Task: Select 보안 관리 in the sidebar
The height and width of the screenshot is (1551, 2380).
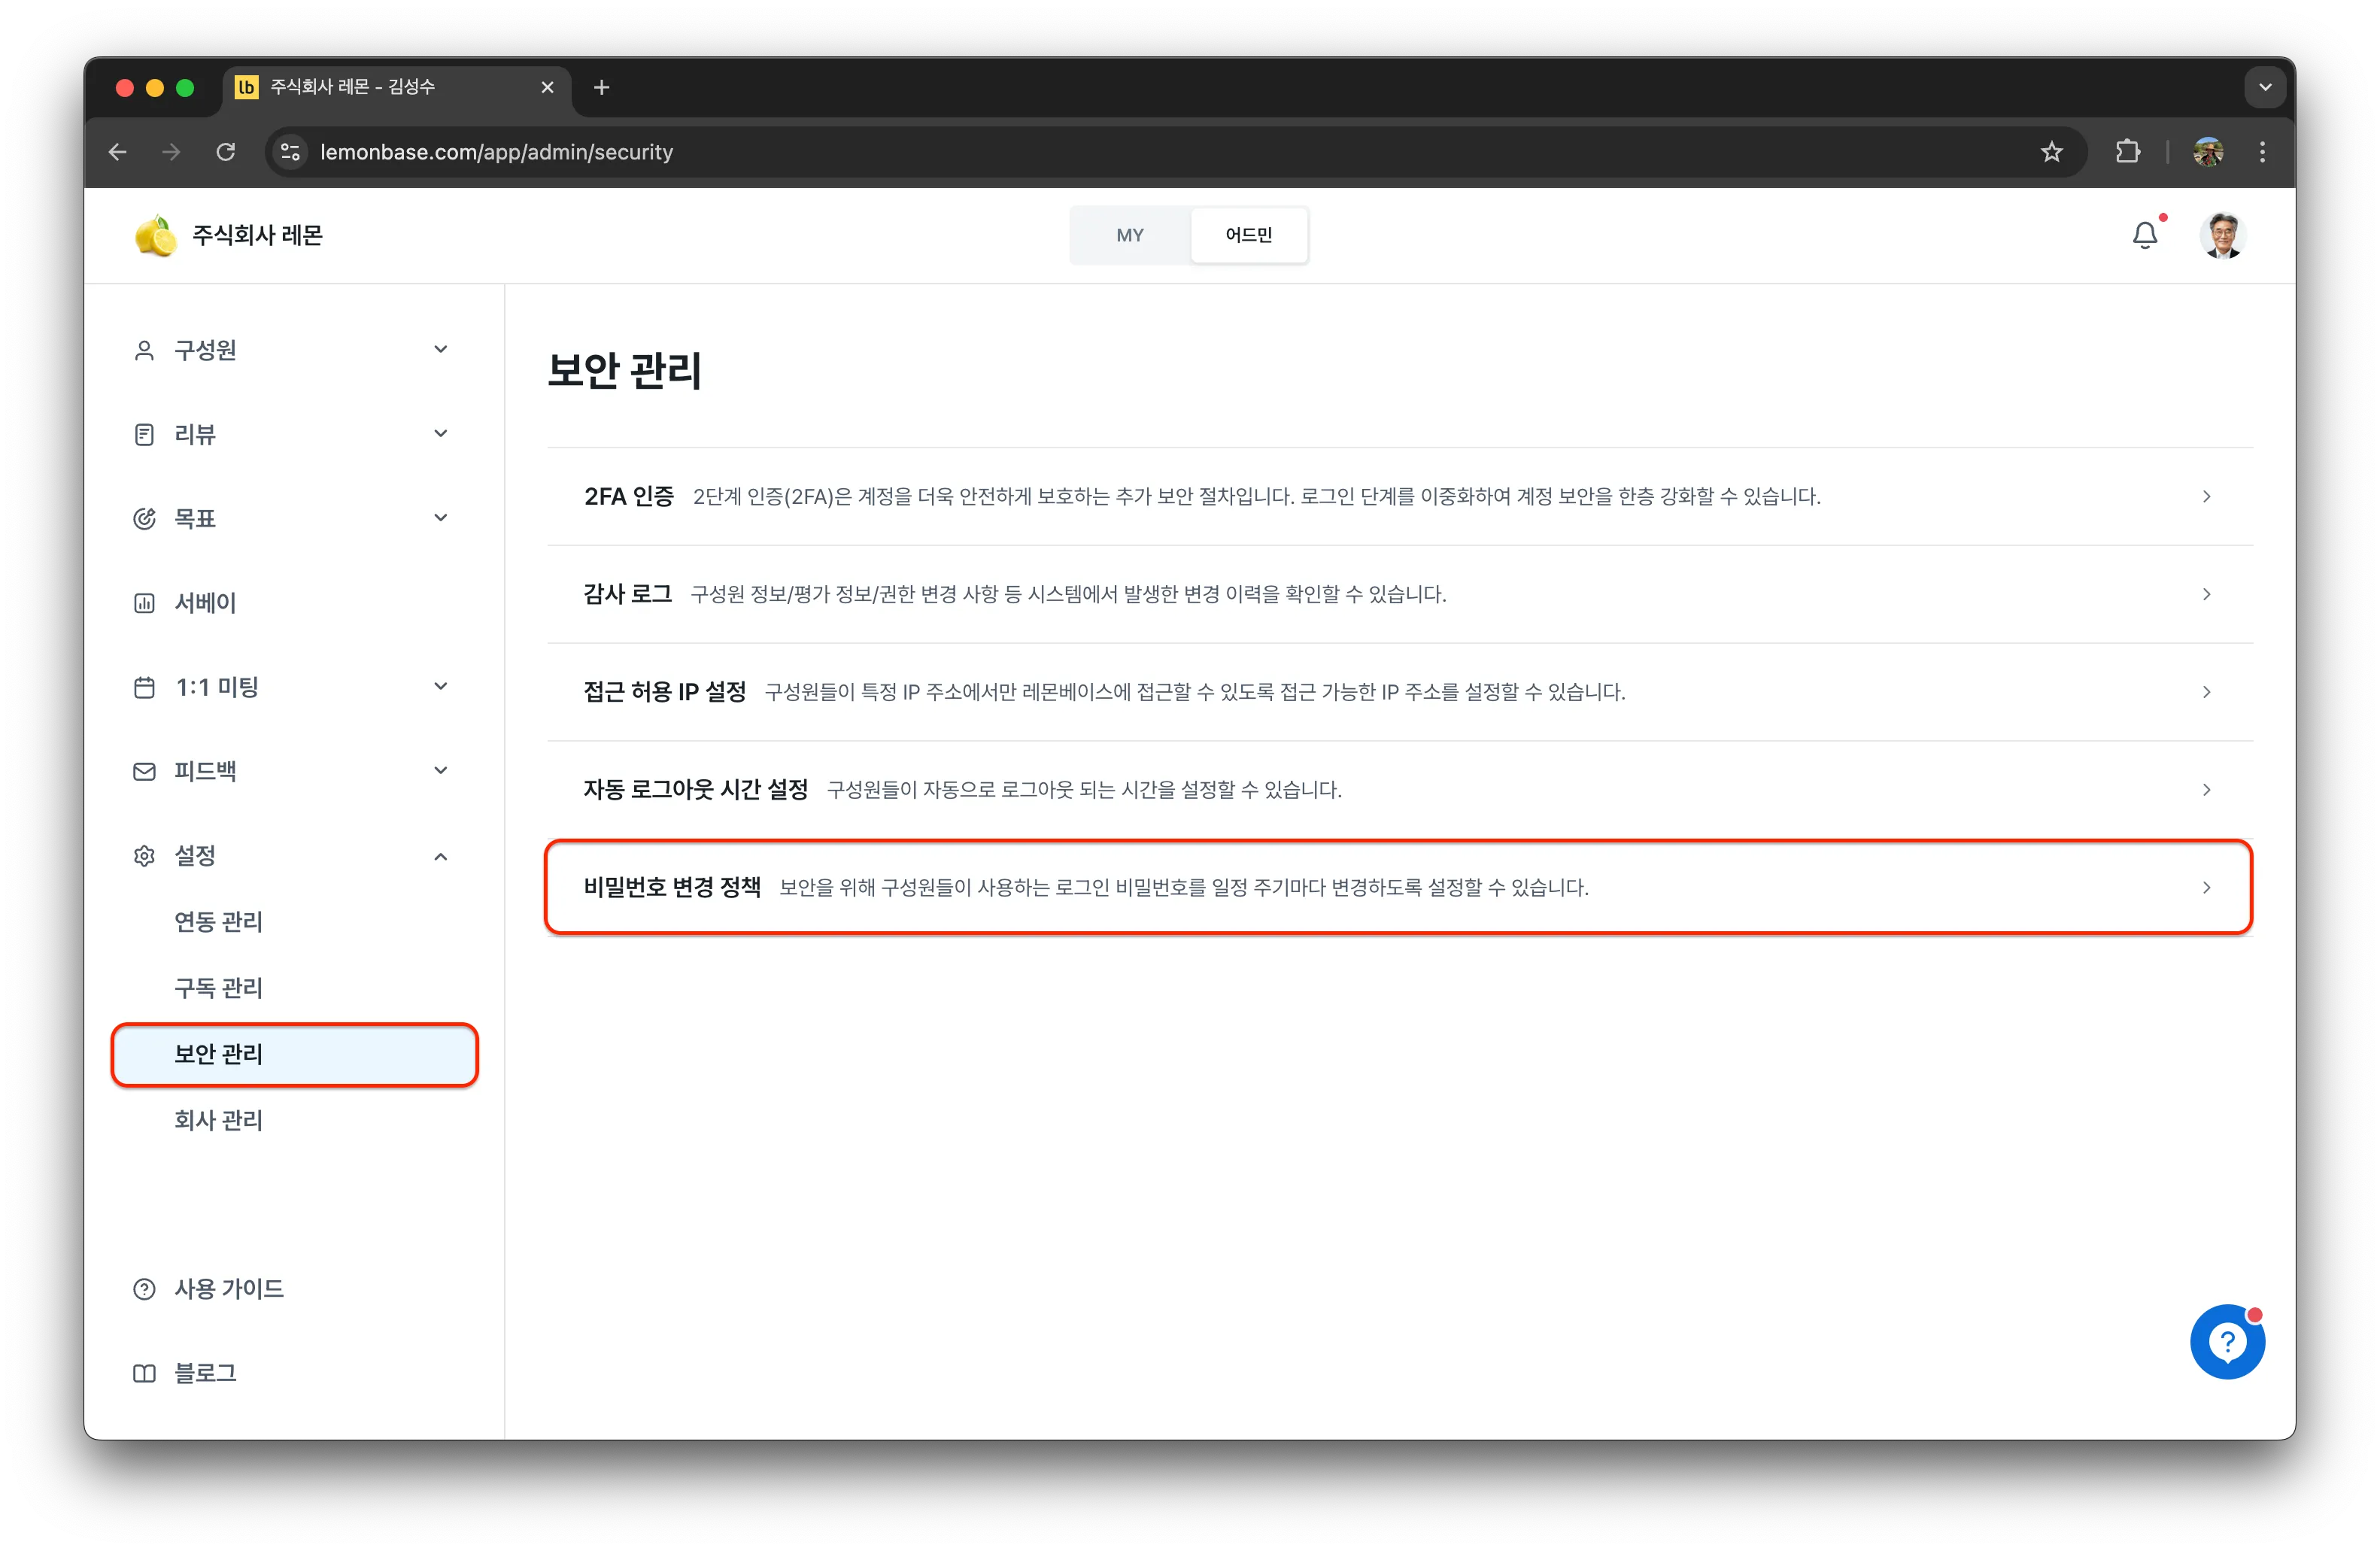Action: click(x=294, y=1054)
